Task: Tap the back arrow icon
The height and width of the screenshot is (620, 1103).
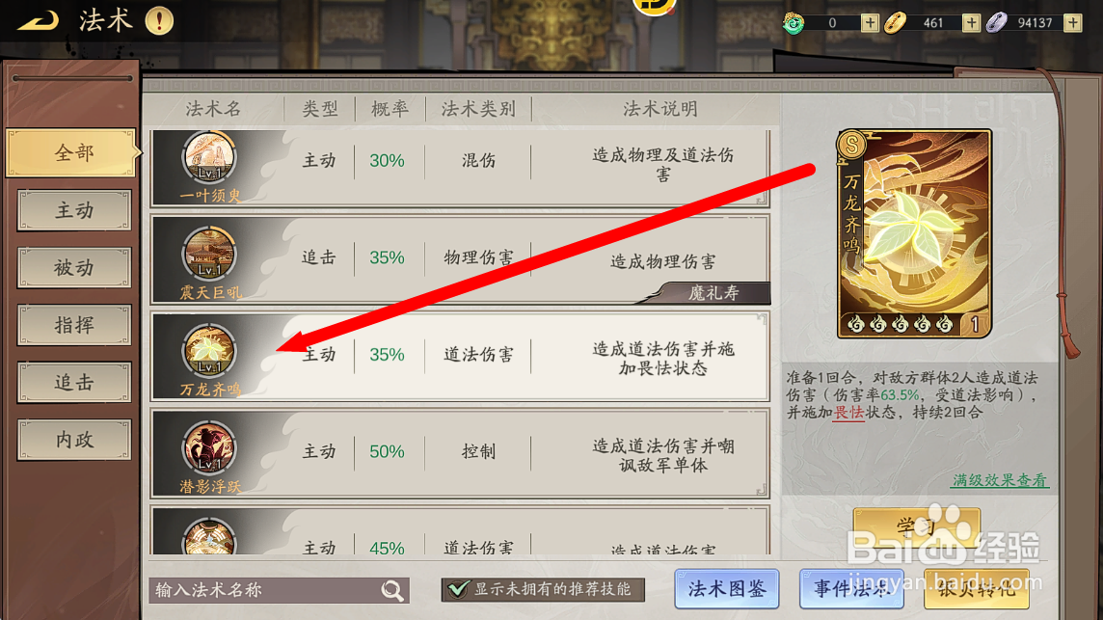Action: [x=38, y=21]
